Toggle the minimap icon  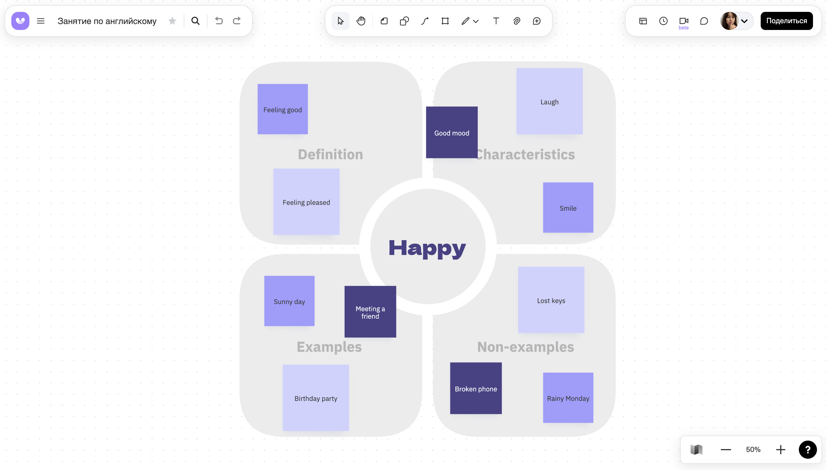tap(696, 449)
